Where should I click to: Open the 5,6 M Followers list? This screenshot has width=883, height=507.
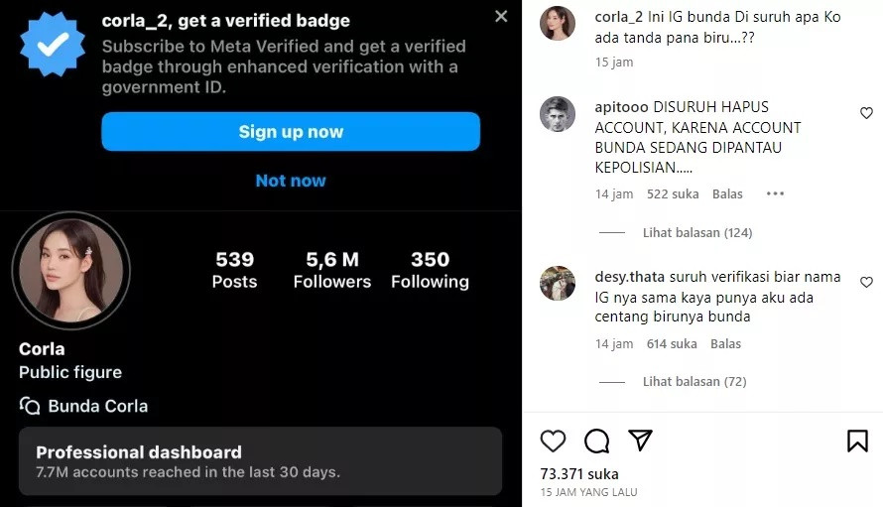point(331,270)
